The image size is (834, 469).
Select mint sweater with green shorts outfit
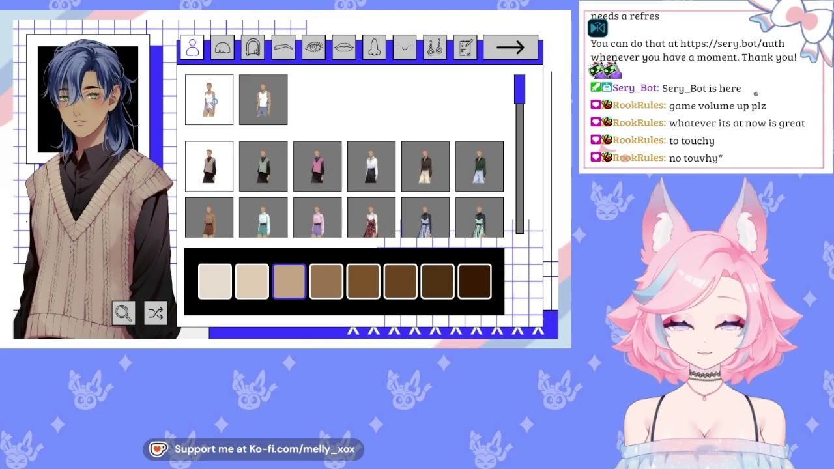pos(263,218)
